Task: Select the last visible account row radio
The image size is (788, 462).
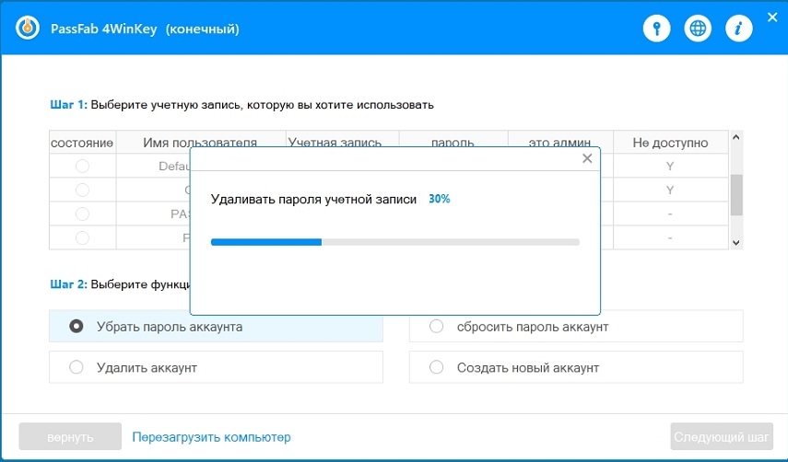Action: (82, 237)
